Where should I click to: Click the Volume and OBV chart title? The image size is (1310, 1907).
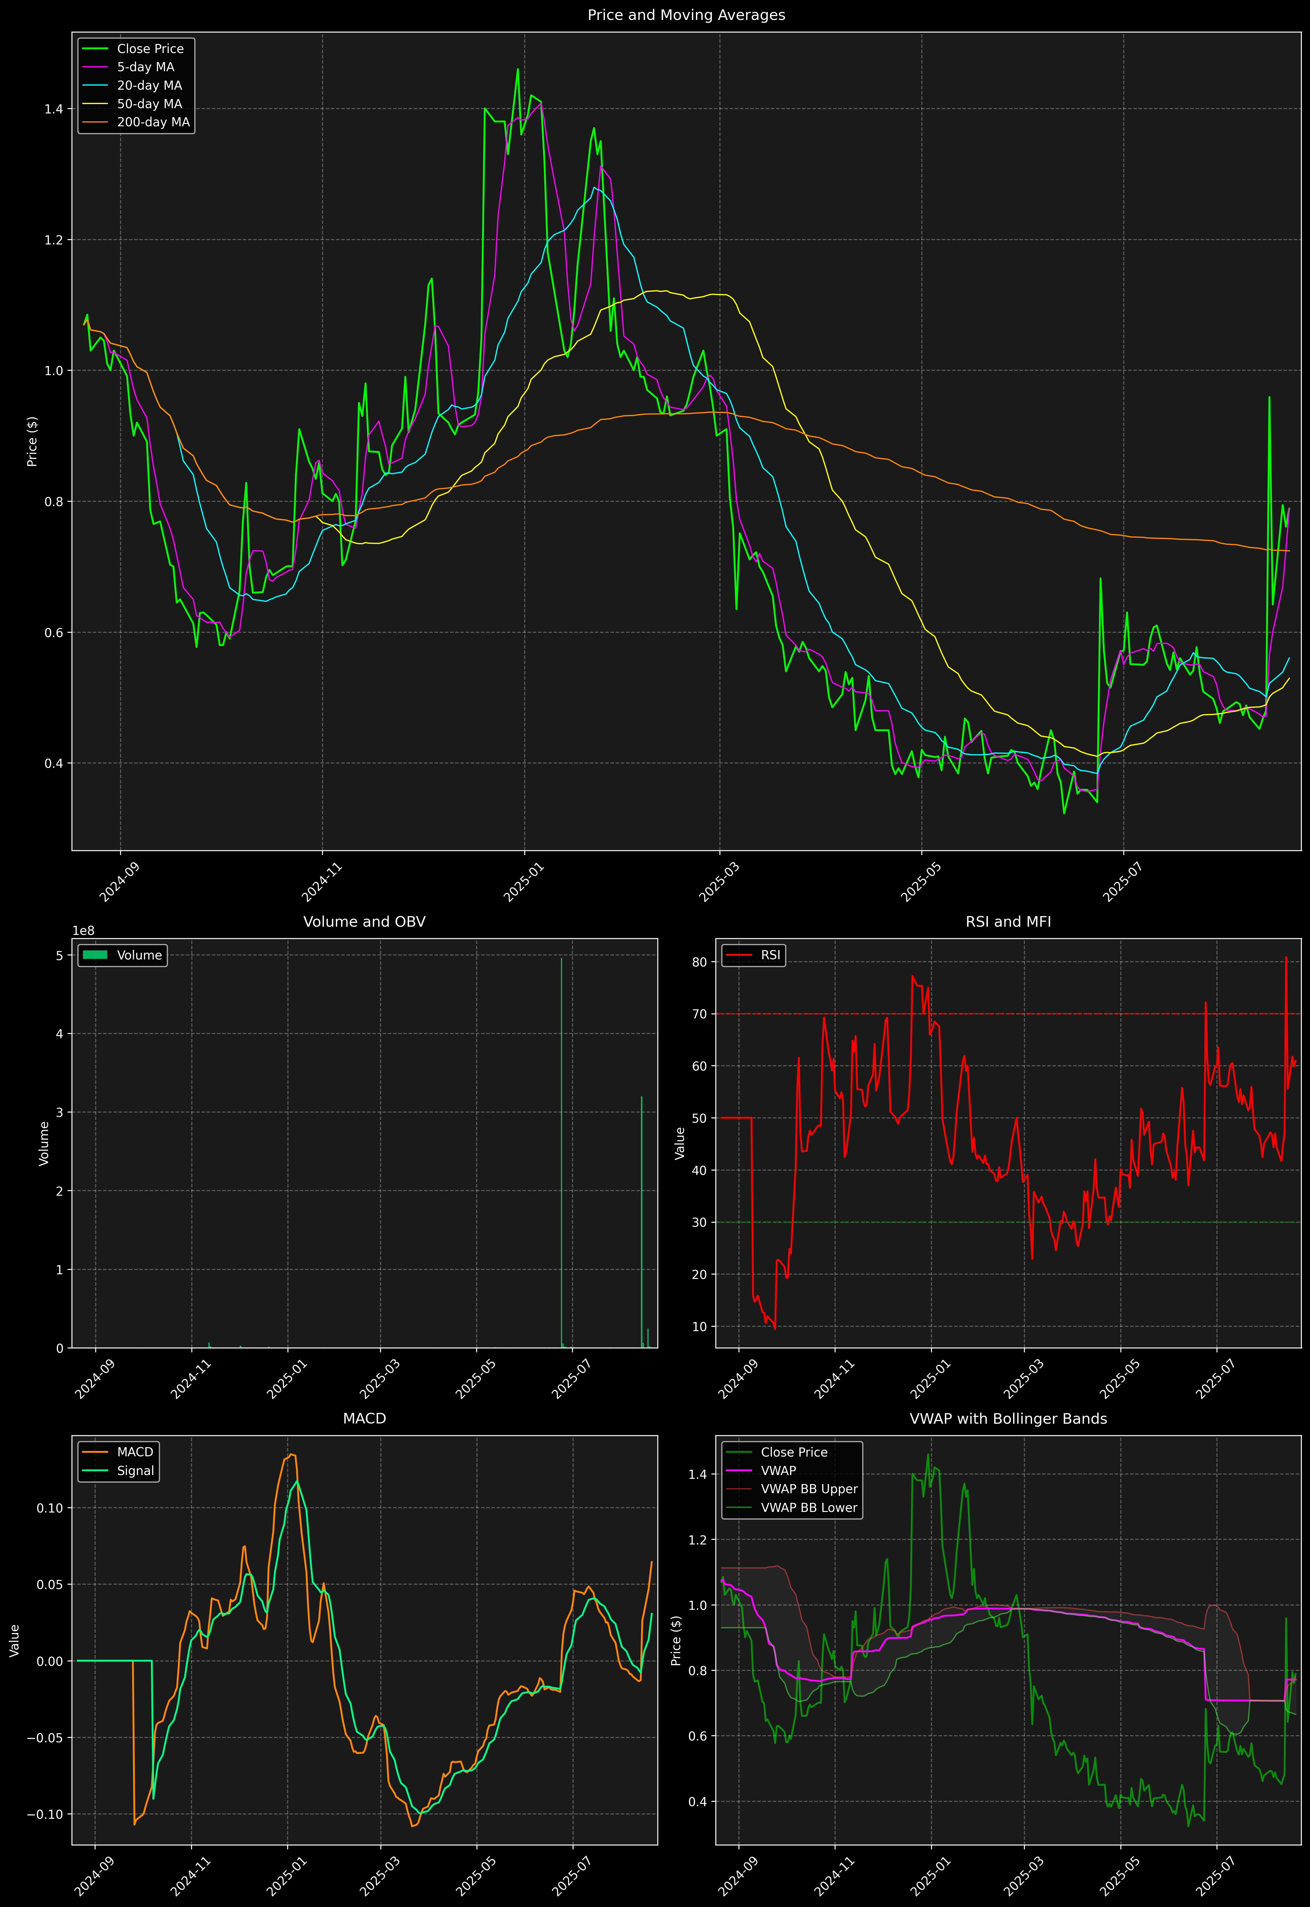pos(365,921)
